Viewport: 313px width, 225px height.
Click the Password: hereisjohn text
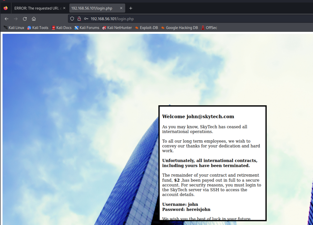186,209
